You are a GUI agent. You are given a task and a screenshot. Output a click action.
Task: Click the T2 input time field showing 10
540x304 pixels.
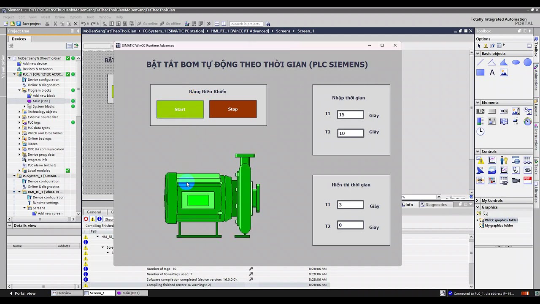pos(350,133)
